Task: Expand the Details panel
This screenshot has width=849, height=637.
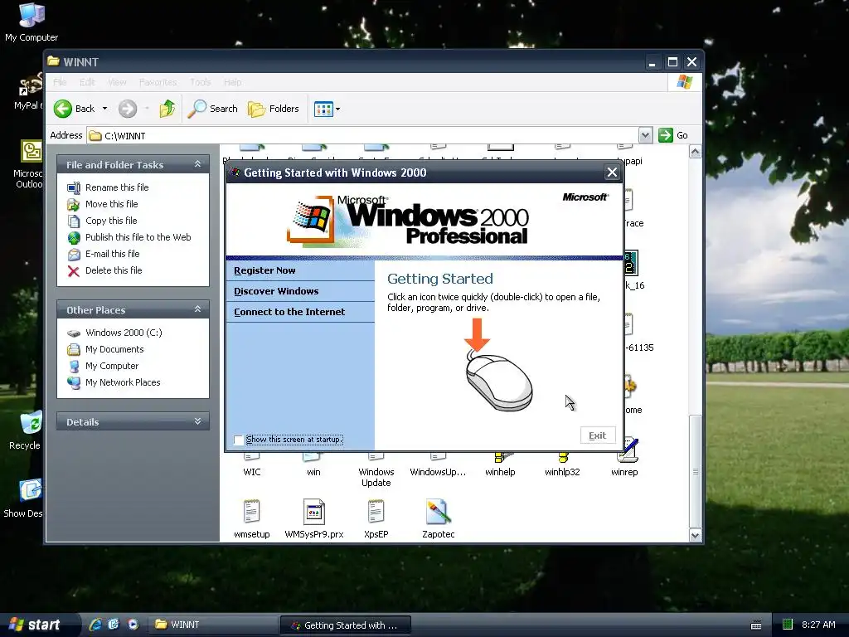Action: click(197, 421)
